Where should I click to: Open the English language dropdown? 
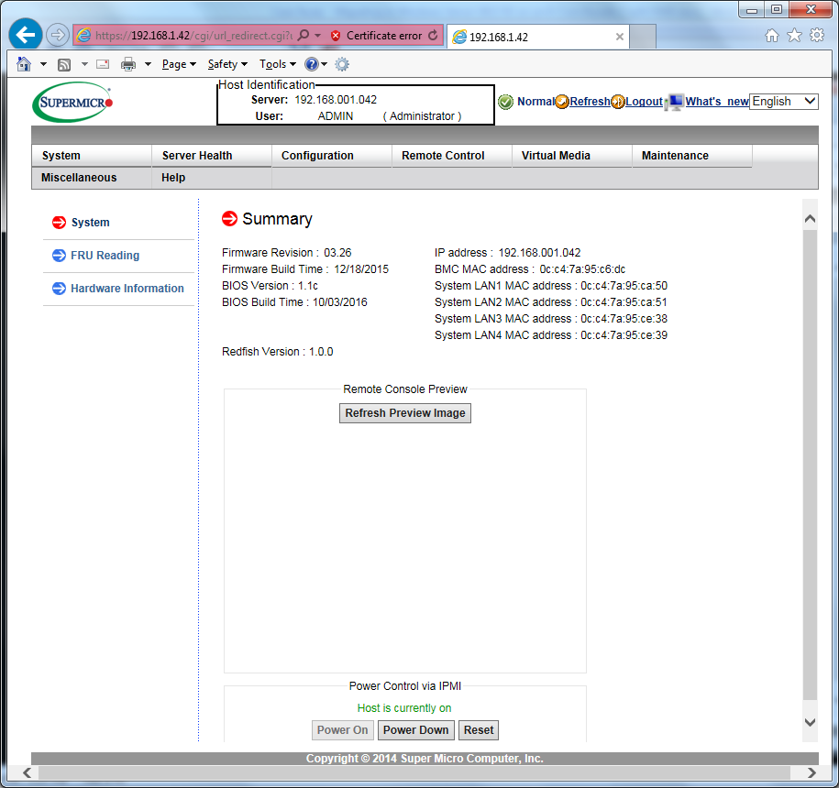tap(783, 102)
